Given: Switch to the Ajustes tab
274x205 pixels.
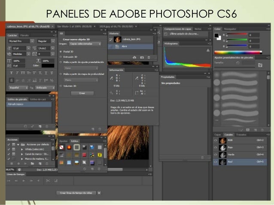Looking at the screenshot, I should pyautogui.click(x=63, y=141).
